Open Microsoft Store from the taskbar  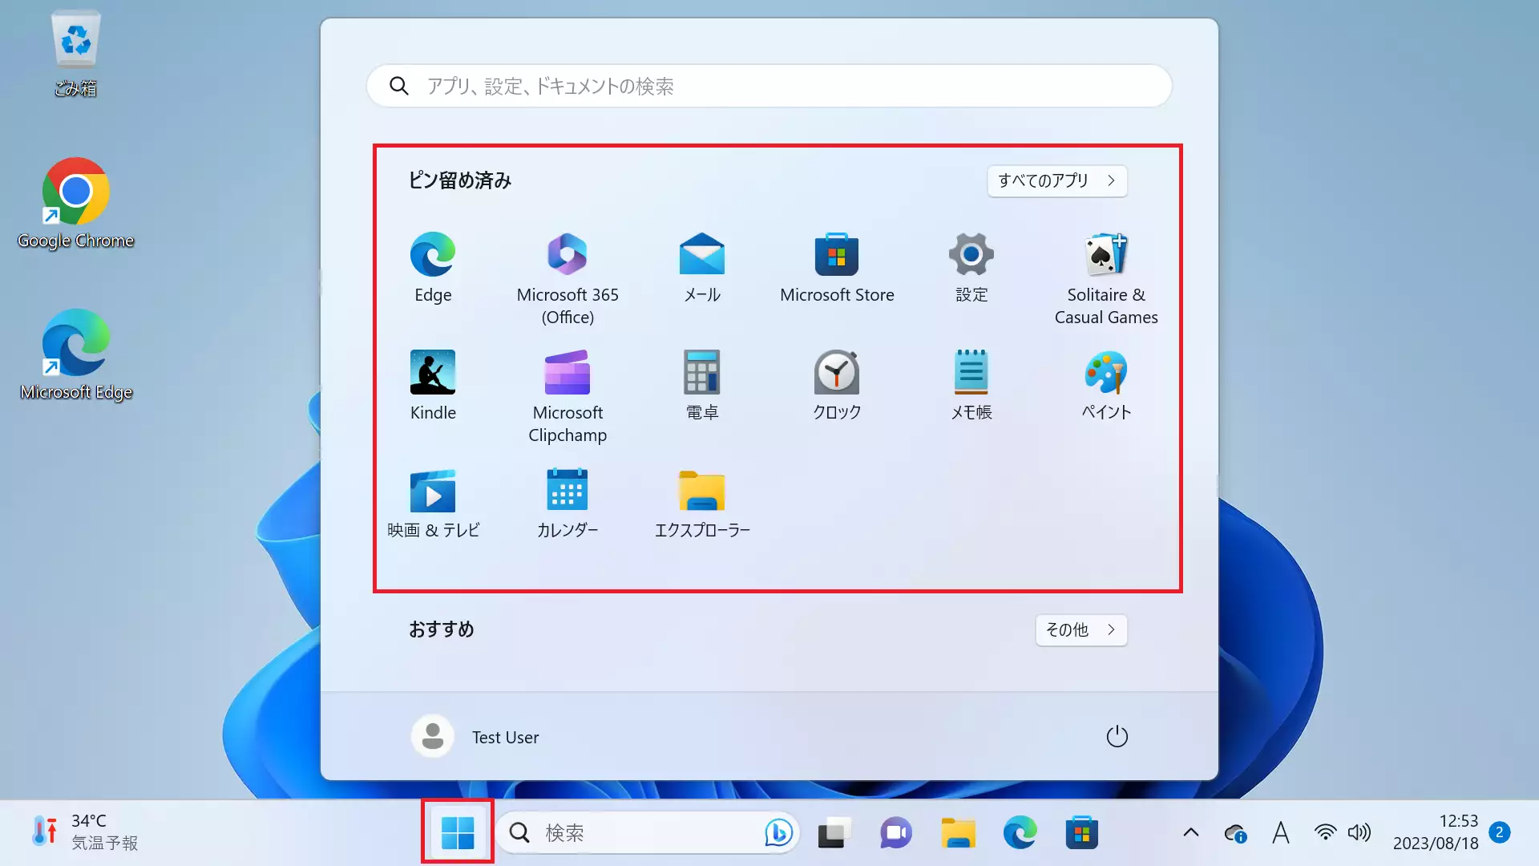[1081, 832]
